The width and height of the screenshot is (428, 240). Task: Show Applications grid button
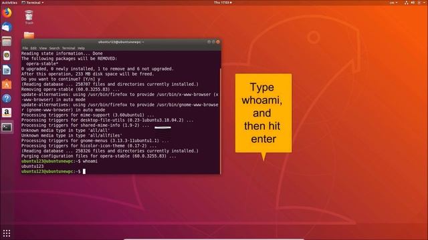click(7, 233)
